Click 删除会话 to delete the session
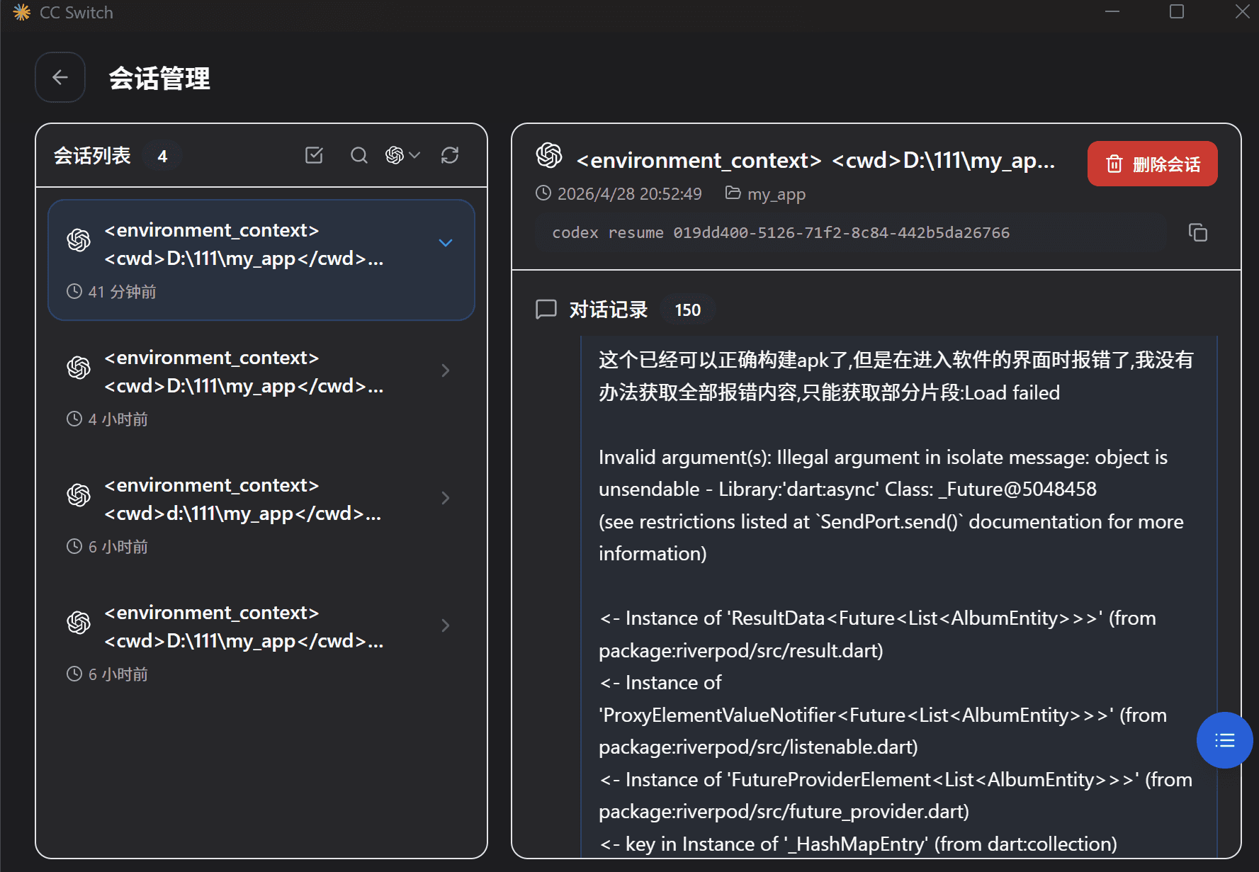 pos(1152,164)
